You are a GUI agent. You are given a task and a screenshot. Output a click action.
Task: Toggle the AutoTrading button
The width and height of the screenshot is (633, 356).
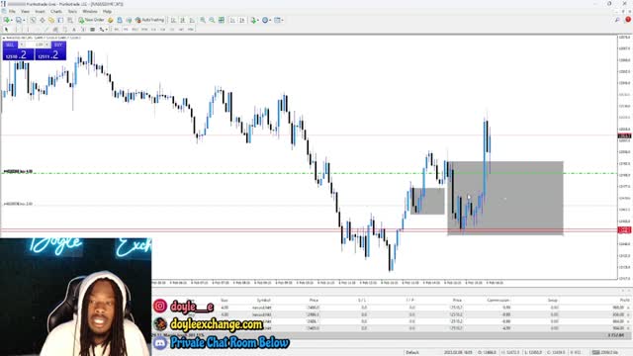[149, 20]
